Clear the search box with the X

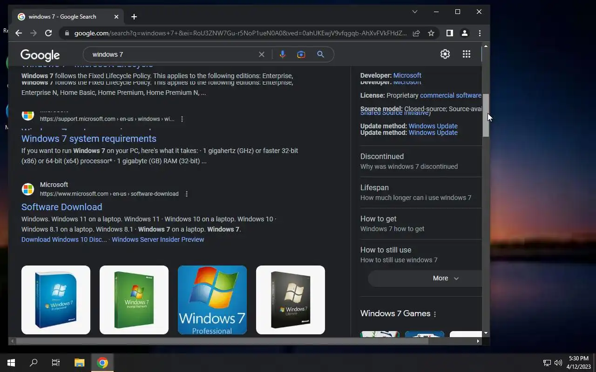[x=262, y=54]
